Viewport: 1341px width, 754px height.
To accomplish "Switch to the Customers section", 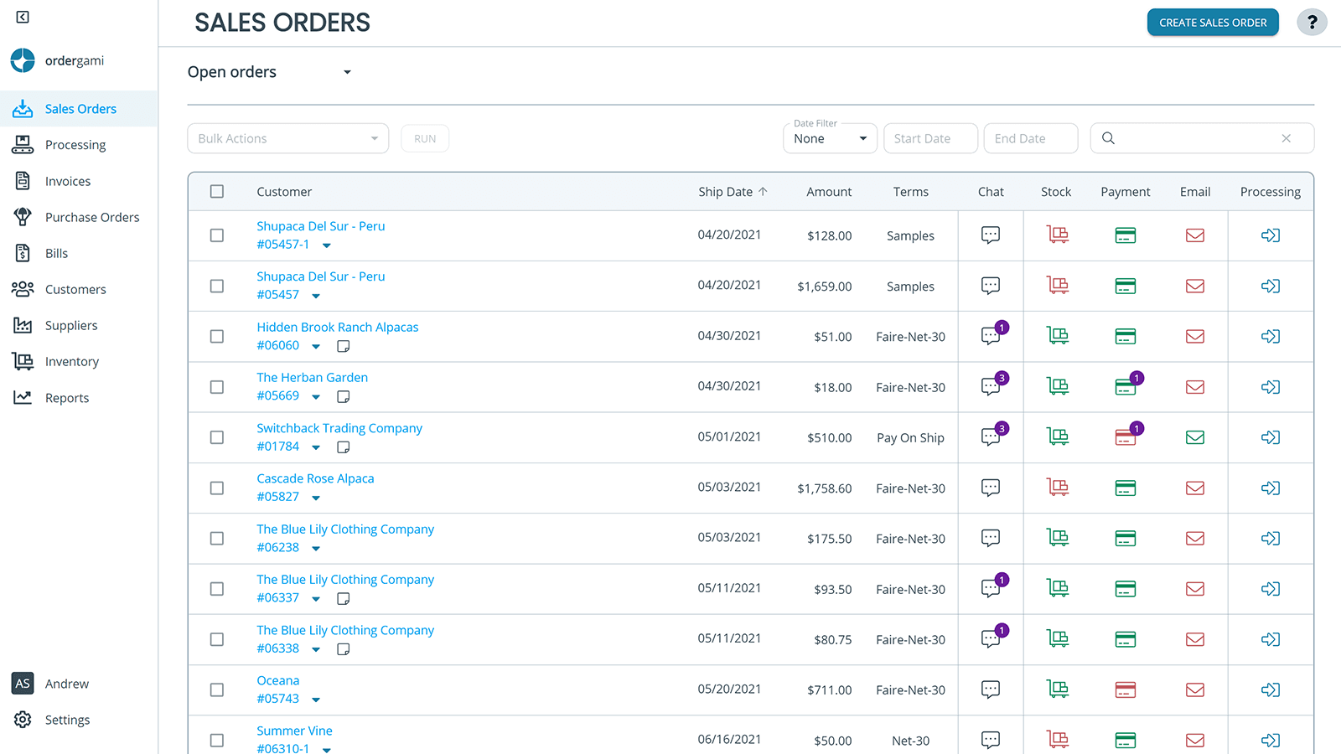I will [75, 288].
